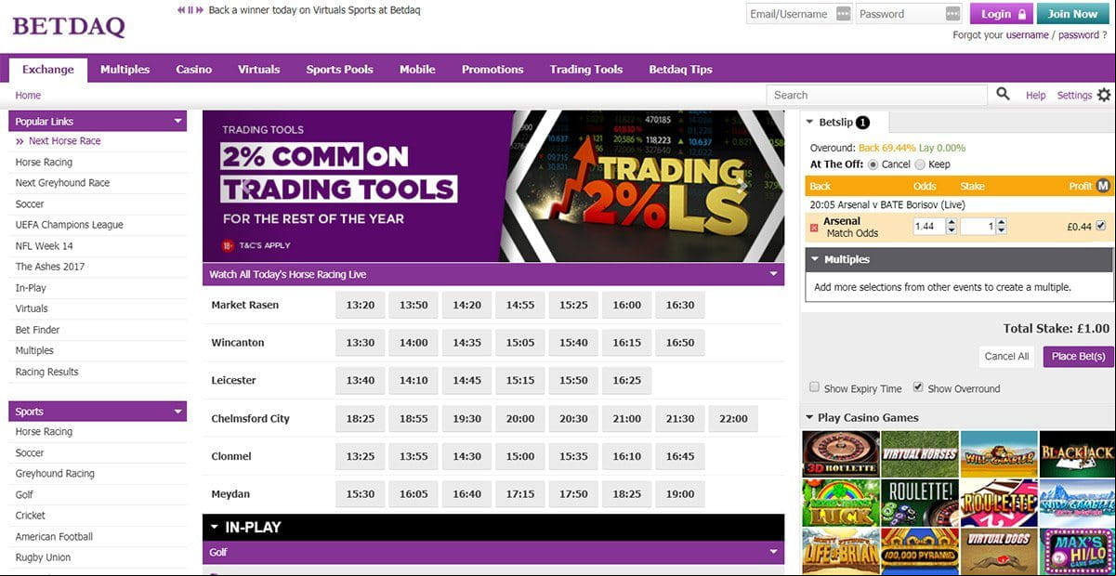Launch the 3D Roulette casino game
Image resolution: width=1116 pixels, height=576 pixels.
[x=841, y=454]
